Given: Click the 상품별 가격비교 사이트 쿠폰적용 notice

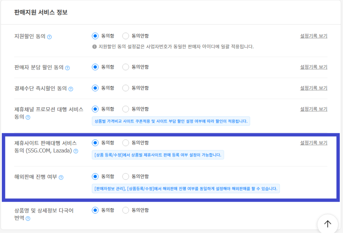Looking at the screenshot, I should coord(171,121).
